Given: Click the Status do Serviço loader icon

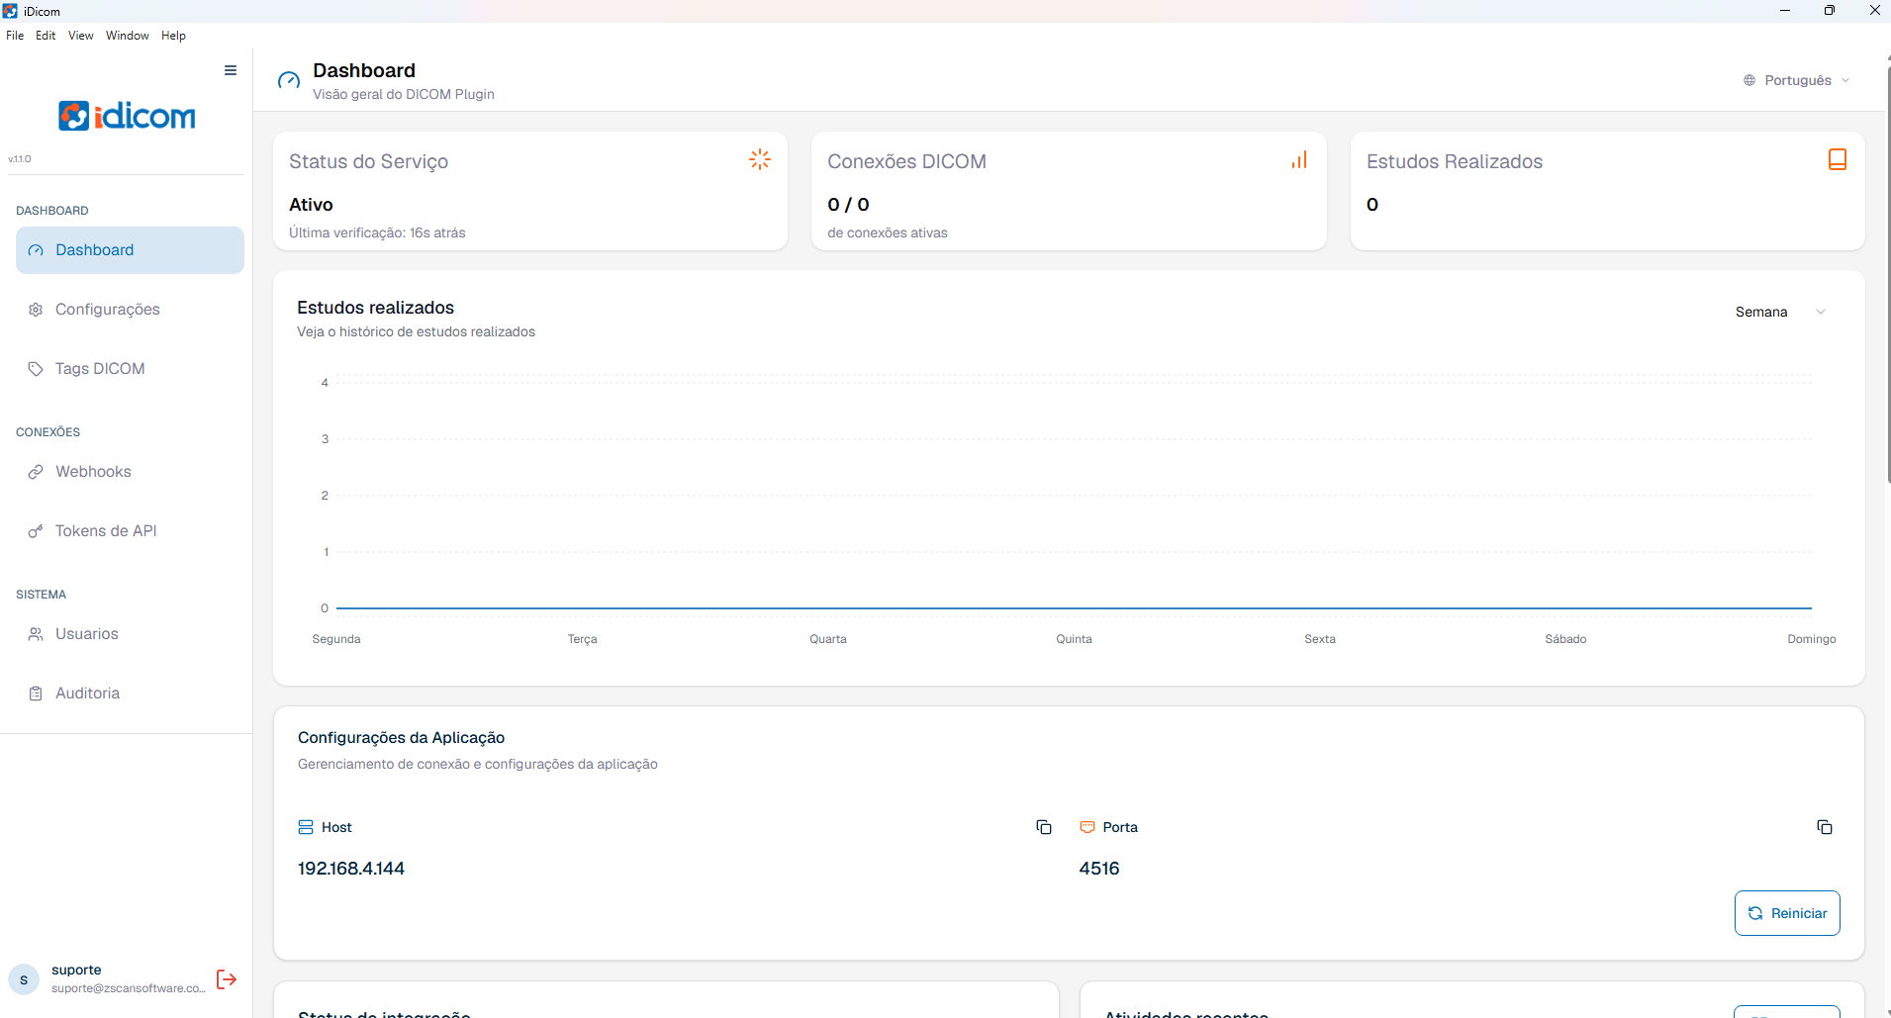Looking at the screenshot, I should tap(760, 159).
